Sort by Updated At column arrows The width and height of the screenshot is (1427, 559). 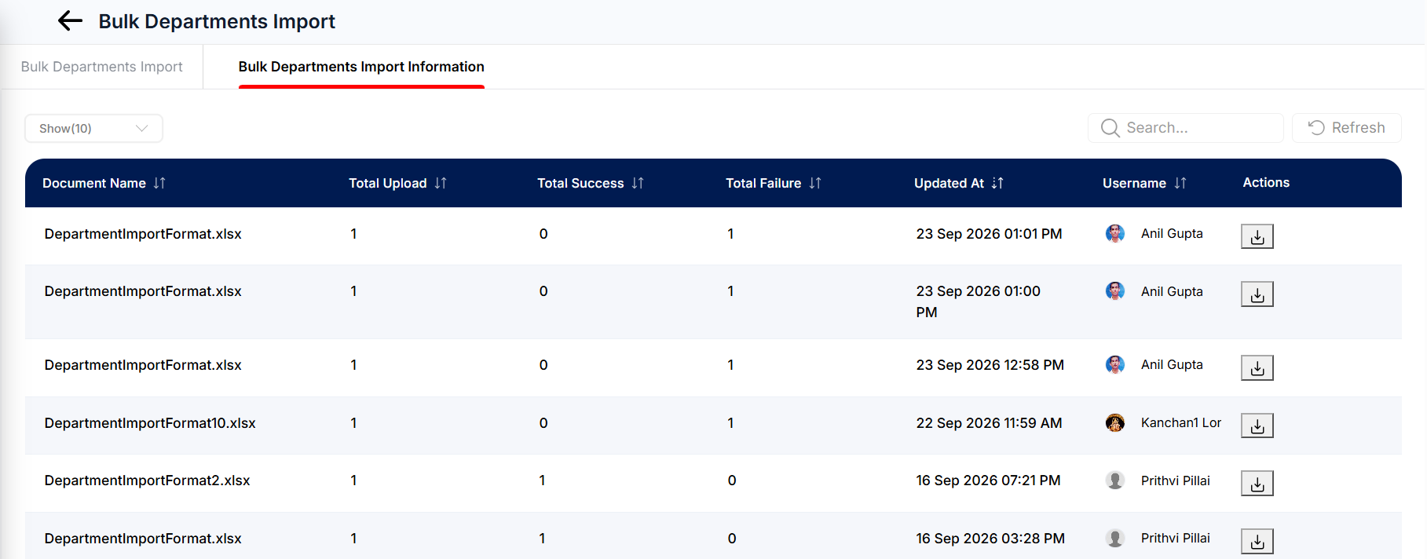point(997,183)
